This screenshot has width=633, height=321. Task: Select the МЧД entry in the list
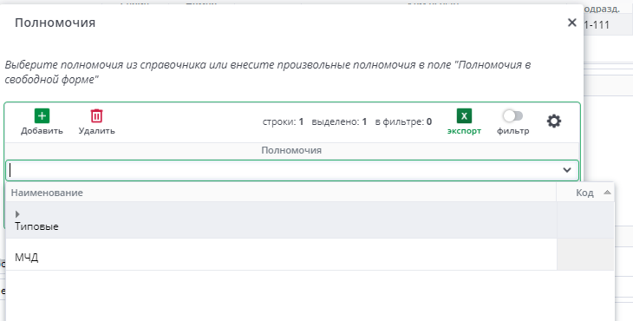[27, 257]
